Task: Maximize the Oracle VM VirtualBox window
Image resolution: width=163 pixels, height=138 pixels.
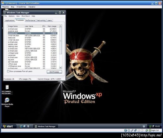Action: click(156, 3)
